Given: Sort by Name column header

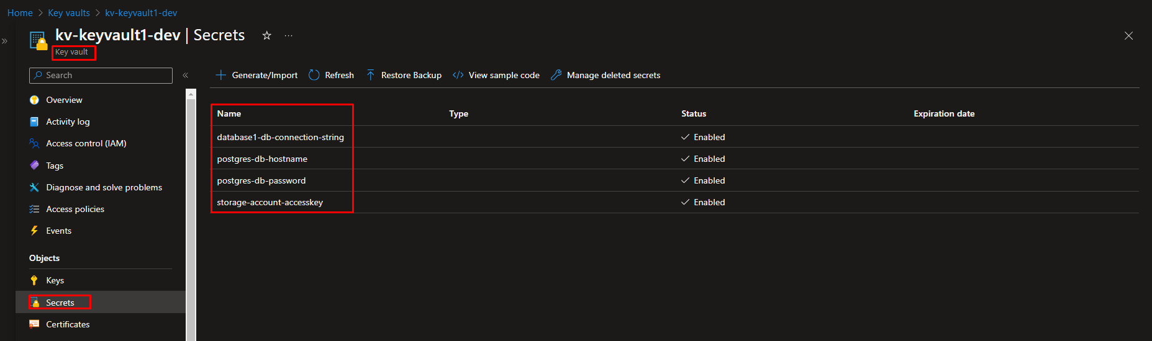Looking at the screenshot, I should click(x=229, y=113).
